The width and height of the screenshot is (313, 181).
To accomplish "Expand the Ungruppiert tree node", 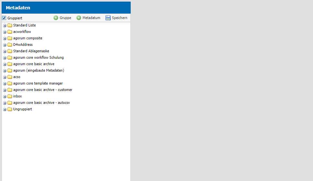I will tap(5, 109).
